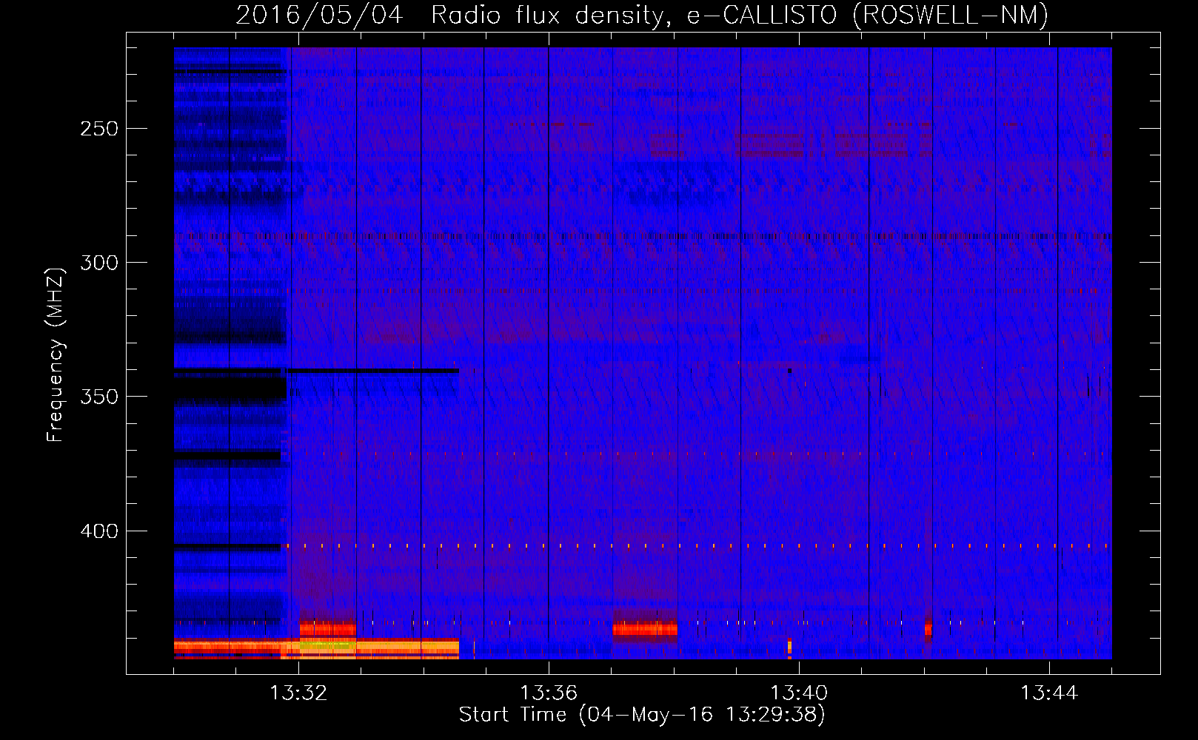The image size is (1198, 740).
Task: Click the 13:40 time tick label
Action: [x=799, y=693]
